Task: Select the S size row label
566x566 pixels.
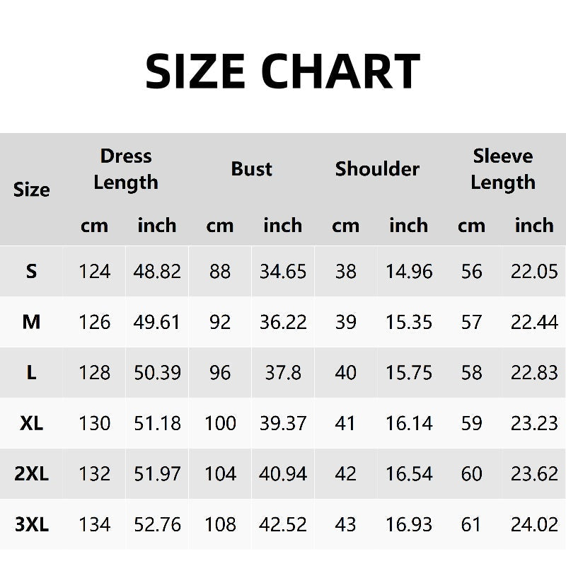Action: (32, 271)
